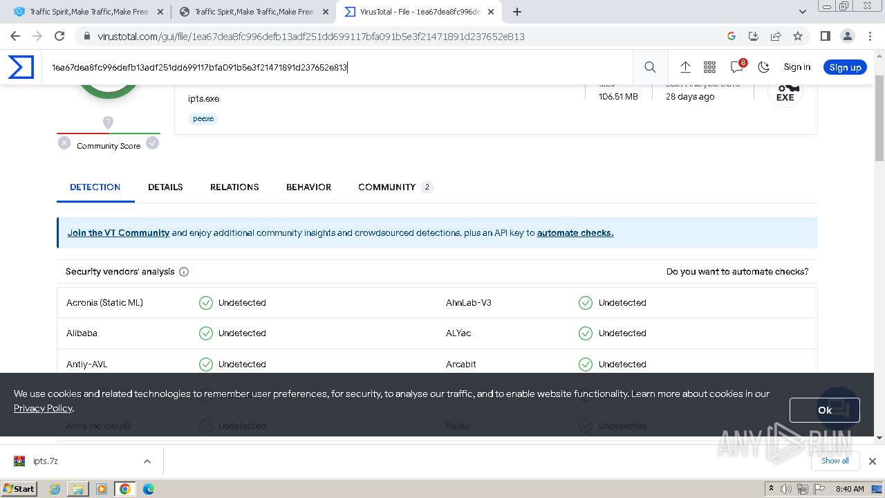Open the automate checks link
Screen dimensions: 885x498
click(575, 233)
